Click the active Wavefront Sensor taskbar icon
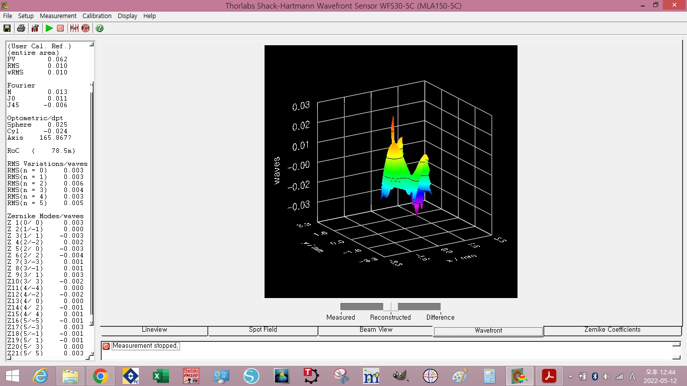The image size is (687, 386). click(x=519, y=376)
